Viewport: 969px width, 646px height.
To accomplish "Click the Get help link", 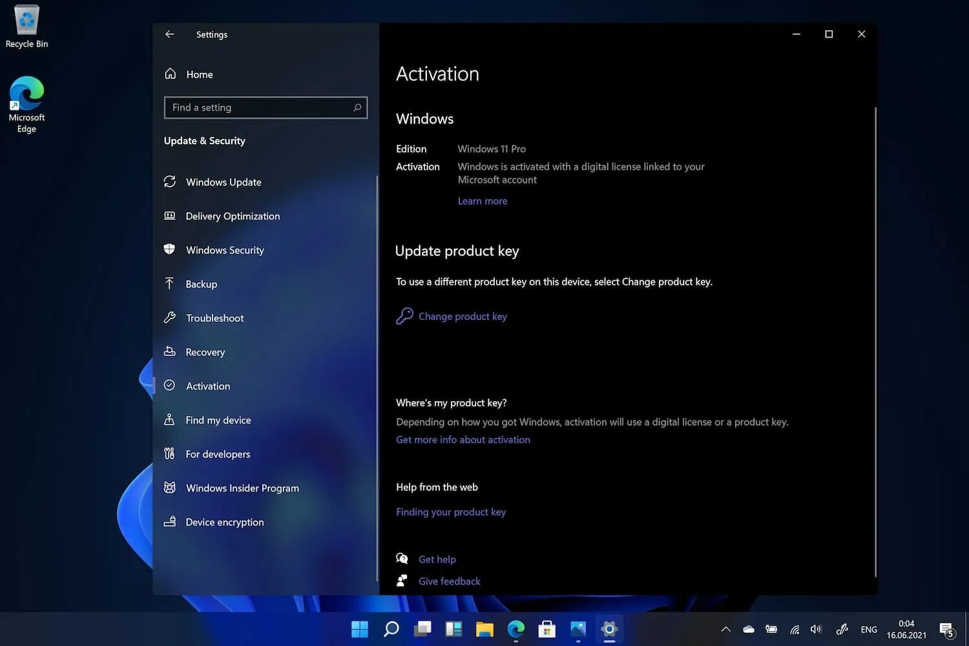I will [437, 559].
